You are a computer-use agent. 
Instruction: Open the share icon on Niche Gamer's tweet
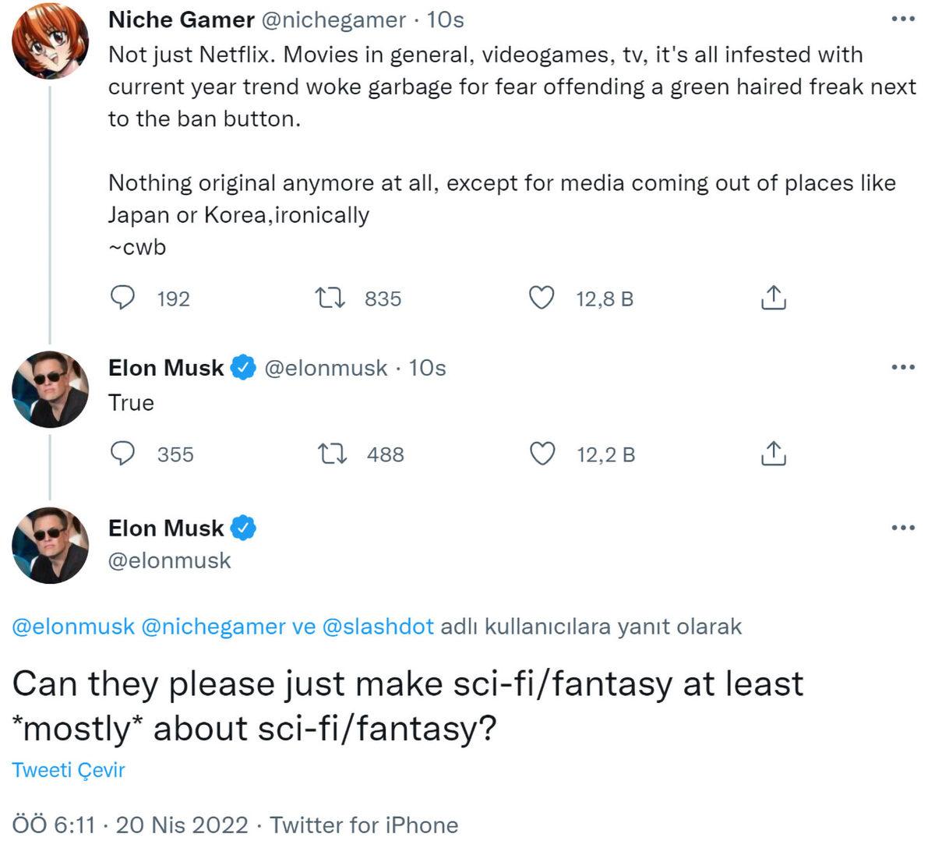[x=772, y=298]
